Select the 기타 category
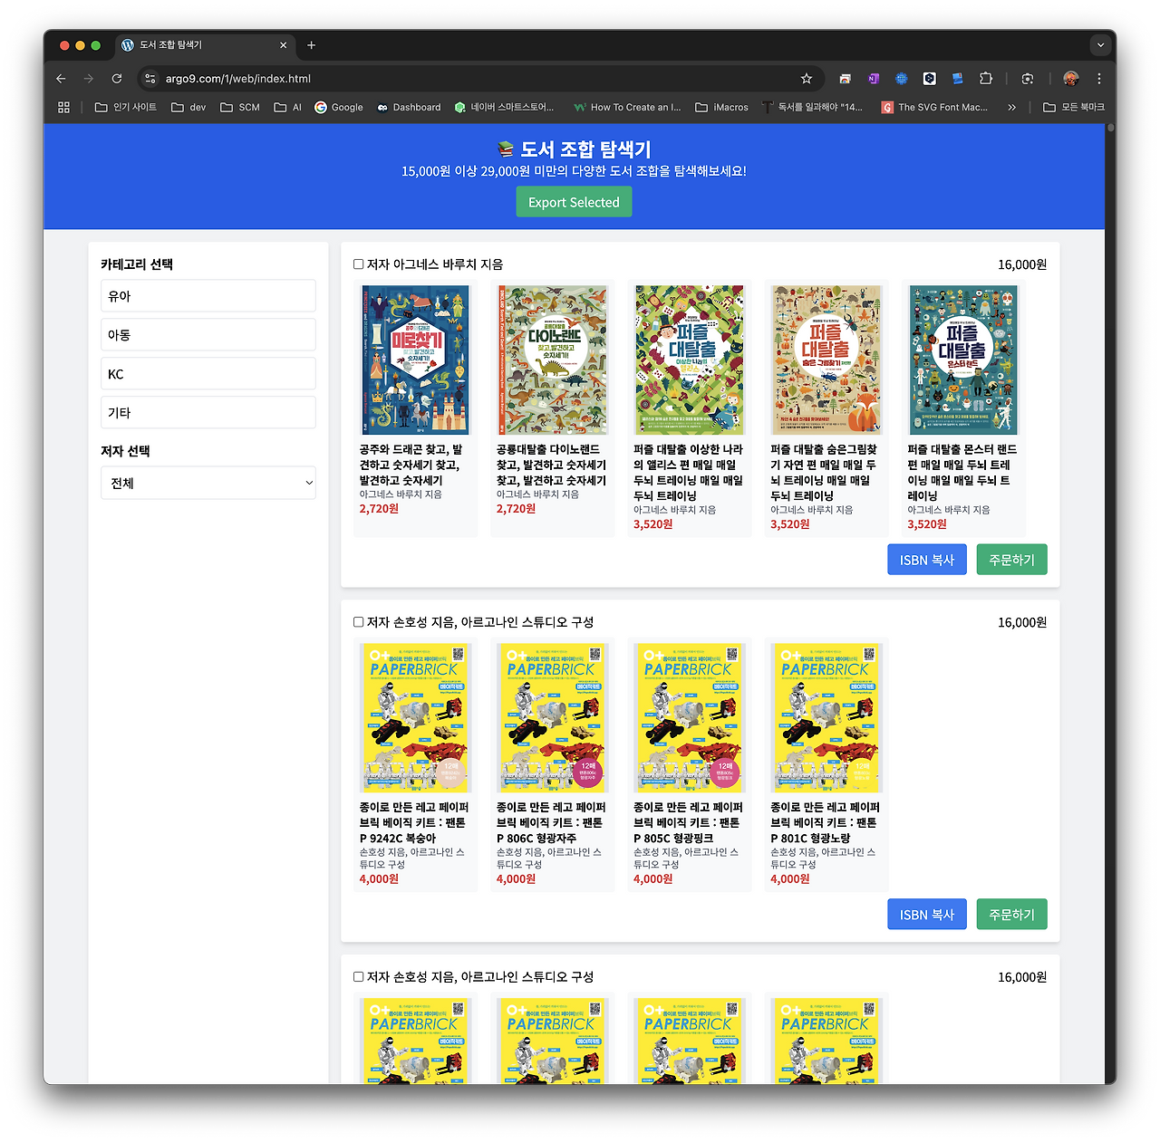The image size is (1160, 1142). point(208,413)
